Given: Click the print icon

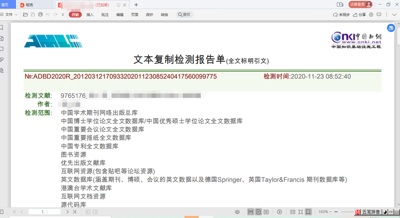Looking at the screenshot, I should (x=40, y=15).
